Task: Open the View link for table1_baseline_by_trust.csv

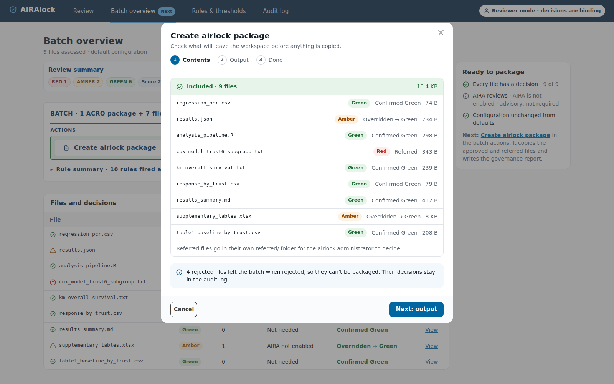Action: tap(431, 362)
